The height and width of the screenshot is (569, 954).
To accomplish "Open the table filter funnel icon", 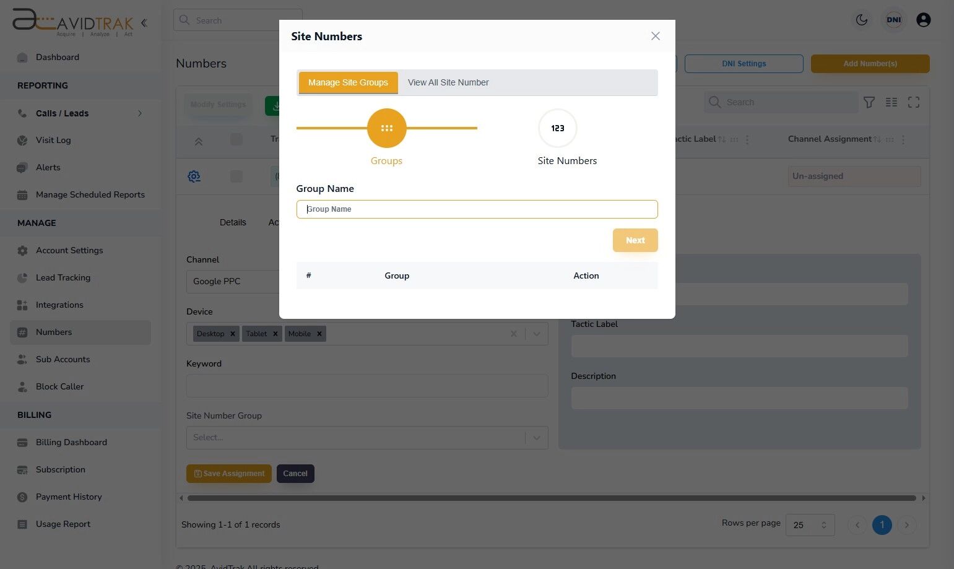I will tap(869, 102).
